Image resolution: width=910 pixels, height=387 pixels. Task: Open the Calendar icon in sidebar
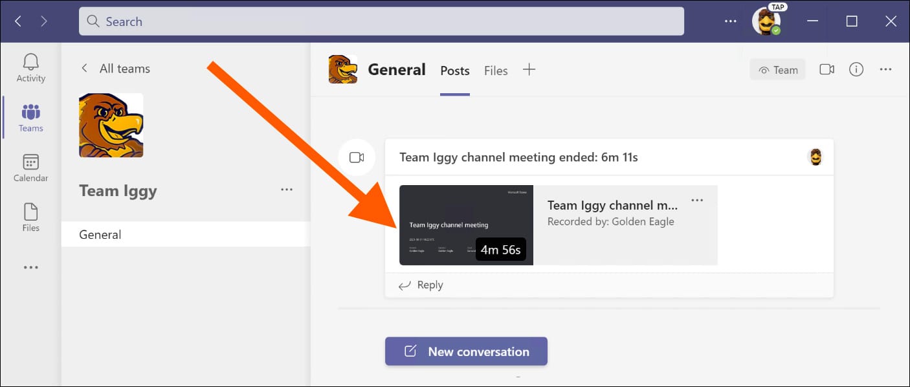[x=30, y=168]
